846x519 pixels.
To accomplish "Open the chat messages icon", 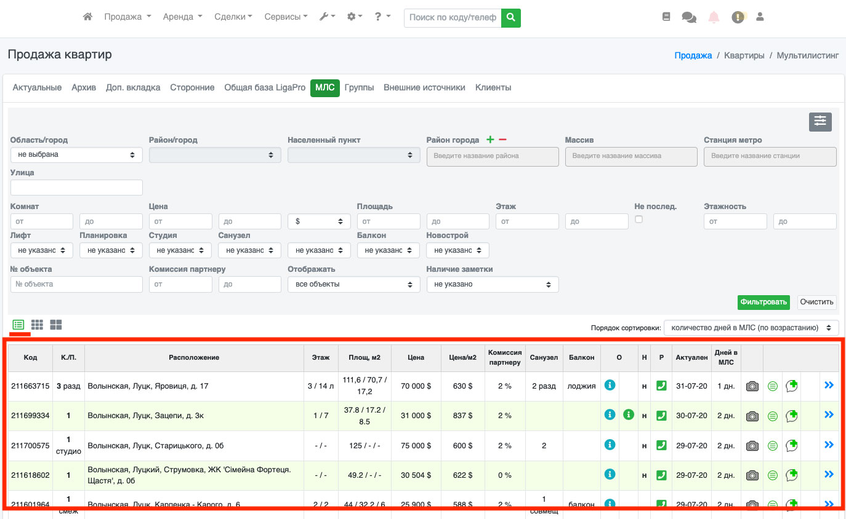I will tap(689, 17).
